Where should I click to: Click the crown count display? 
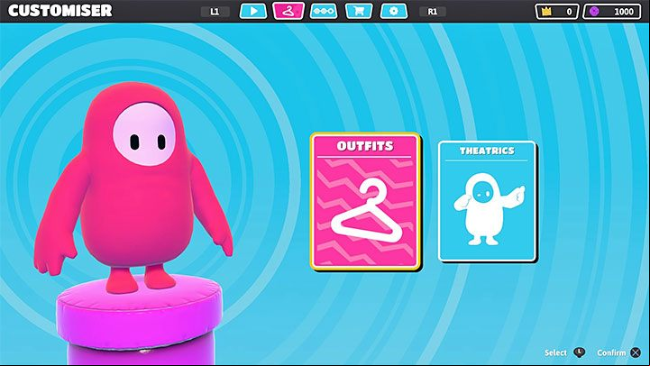[x=557, y=12]
